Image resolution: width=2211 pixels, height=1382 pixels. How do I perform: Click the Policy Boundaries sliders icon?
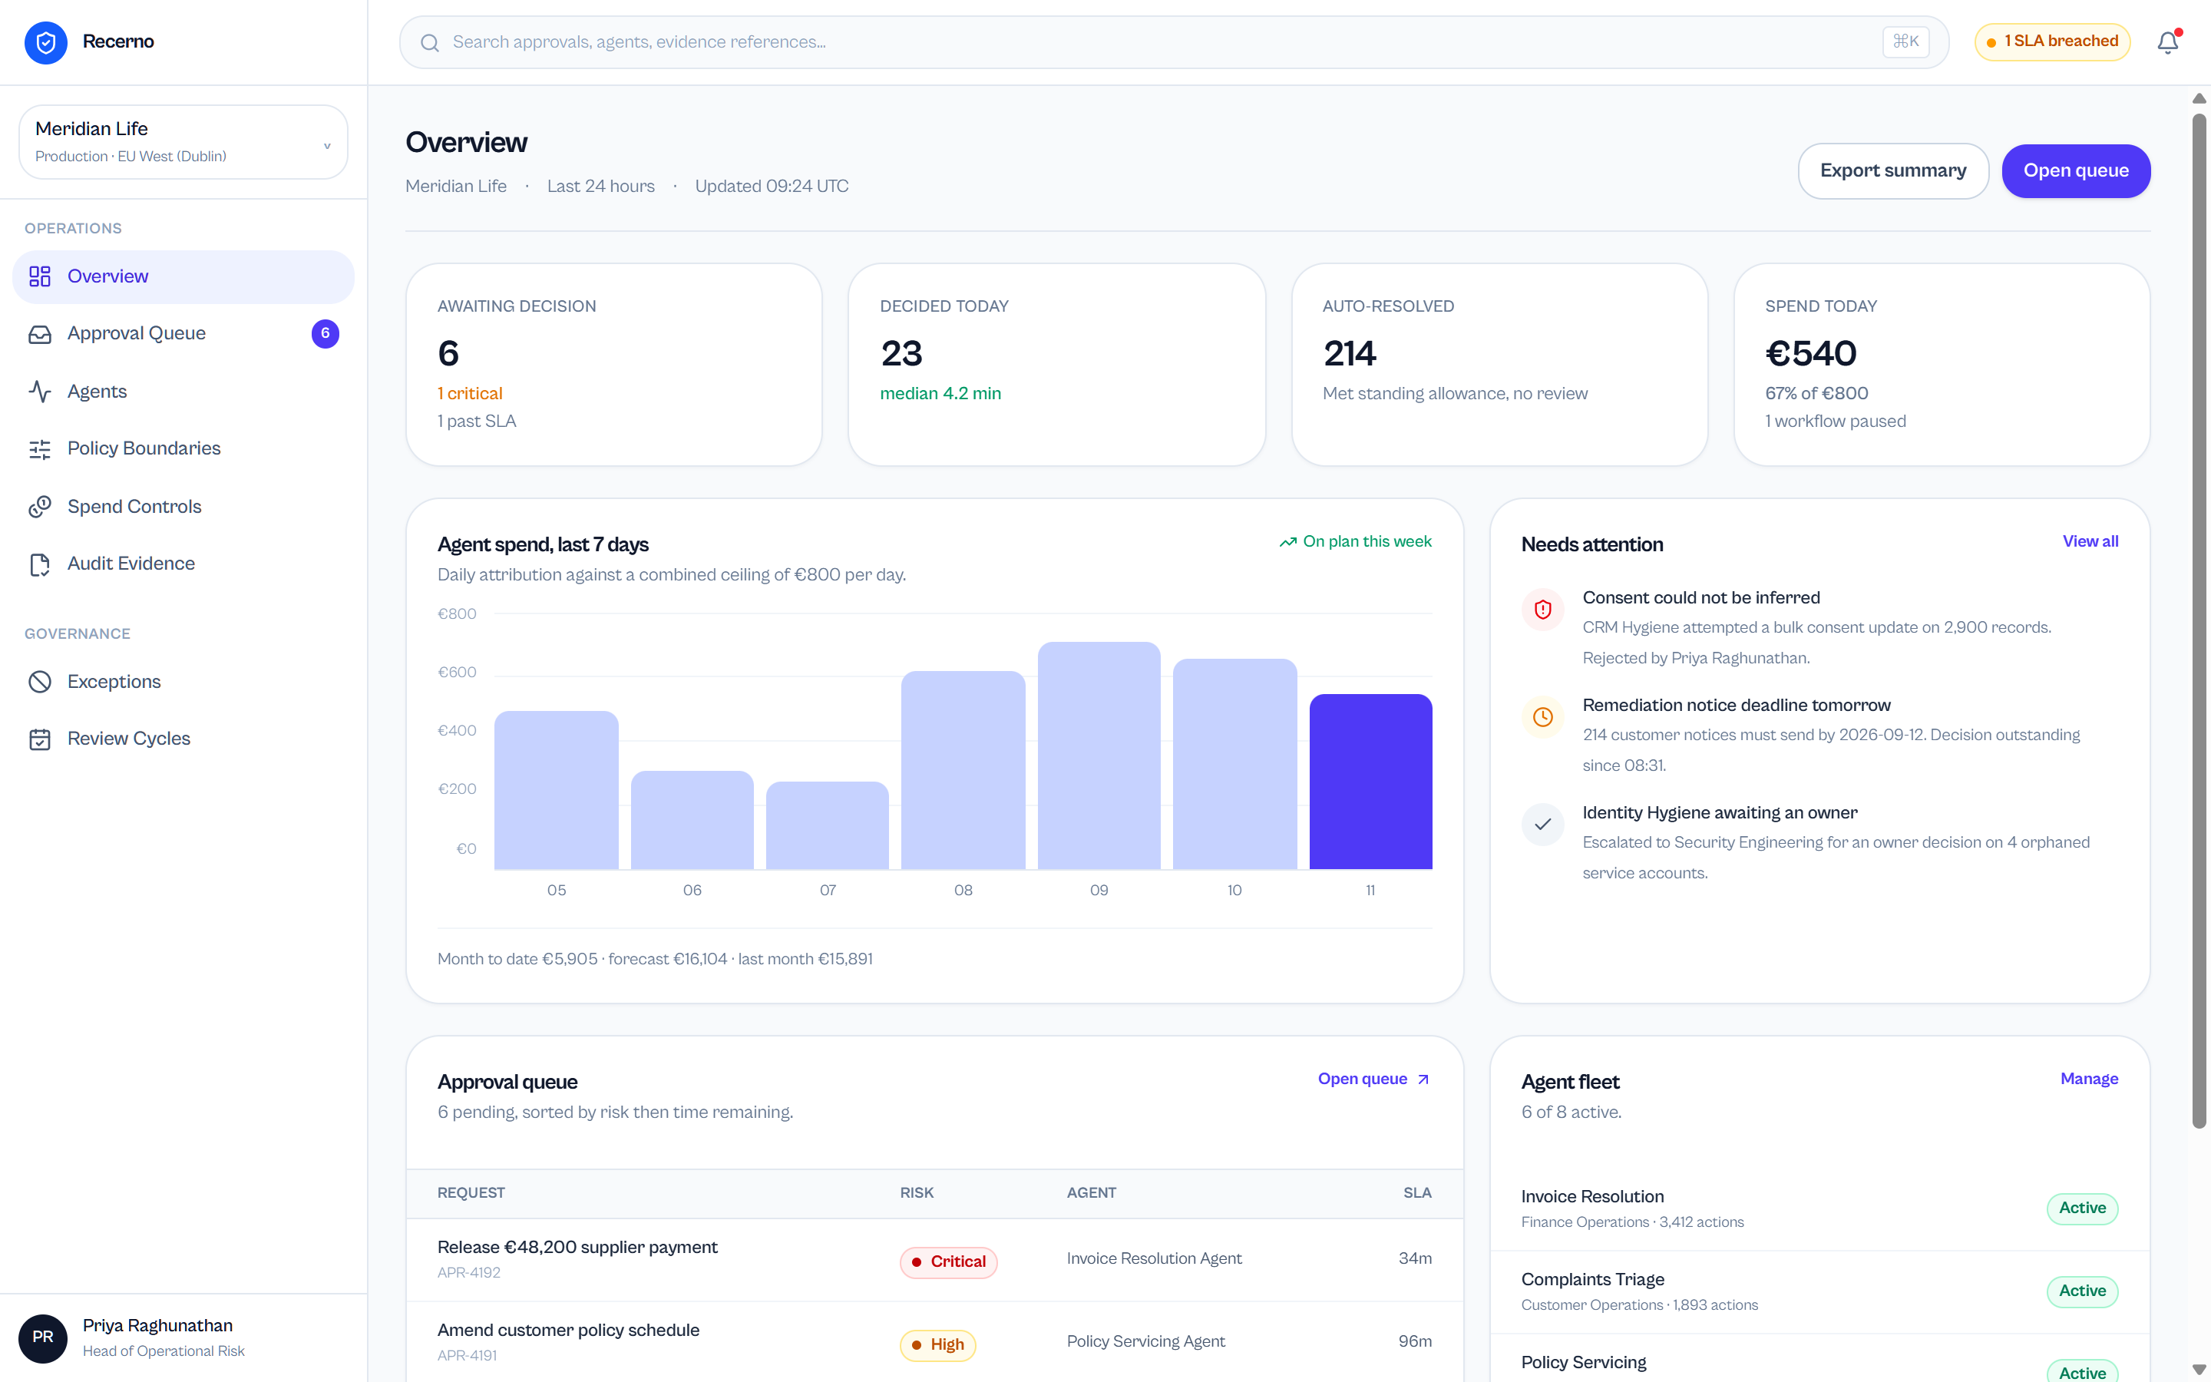point(39,449)
